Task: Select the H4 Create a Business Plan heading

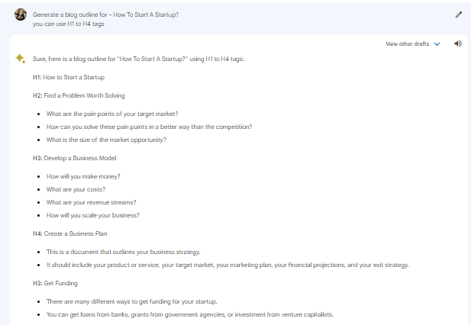Action: [x=75, y=233]
